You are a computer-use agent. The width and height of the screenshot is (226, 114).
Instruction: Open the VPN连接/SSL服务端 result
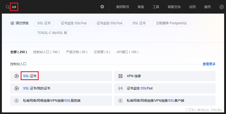coord(61,101)
